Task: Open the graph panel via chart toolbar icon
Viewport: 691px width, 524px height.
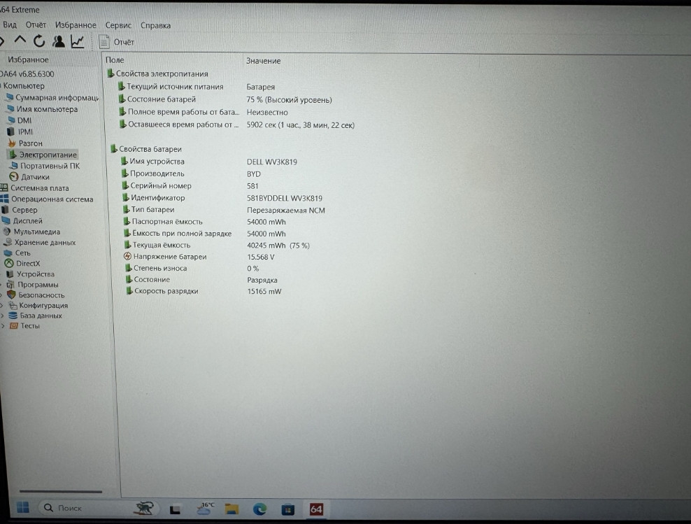Action: coord(77,41)
